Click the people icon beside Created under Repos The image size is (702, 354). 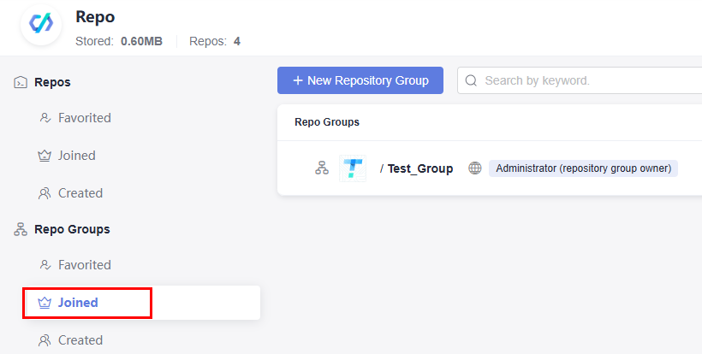tap(45, 193)
